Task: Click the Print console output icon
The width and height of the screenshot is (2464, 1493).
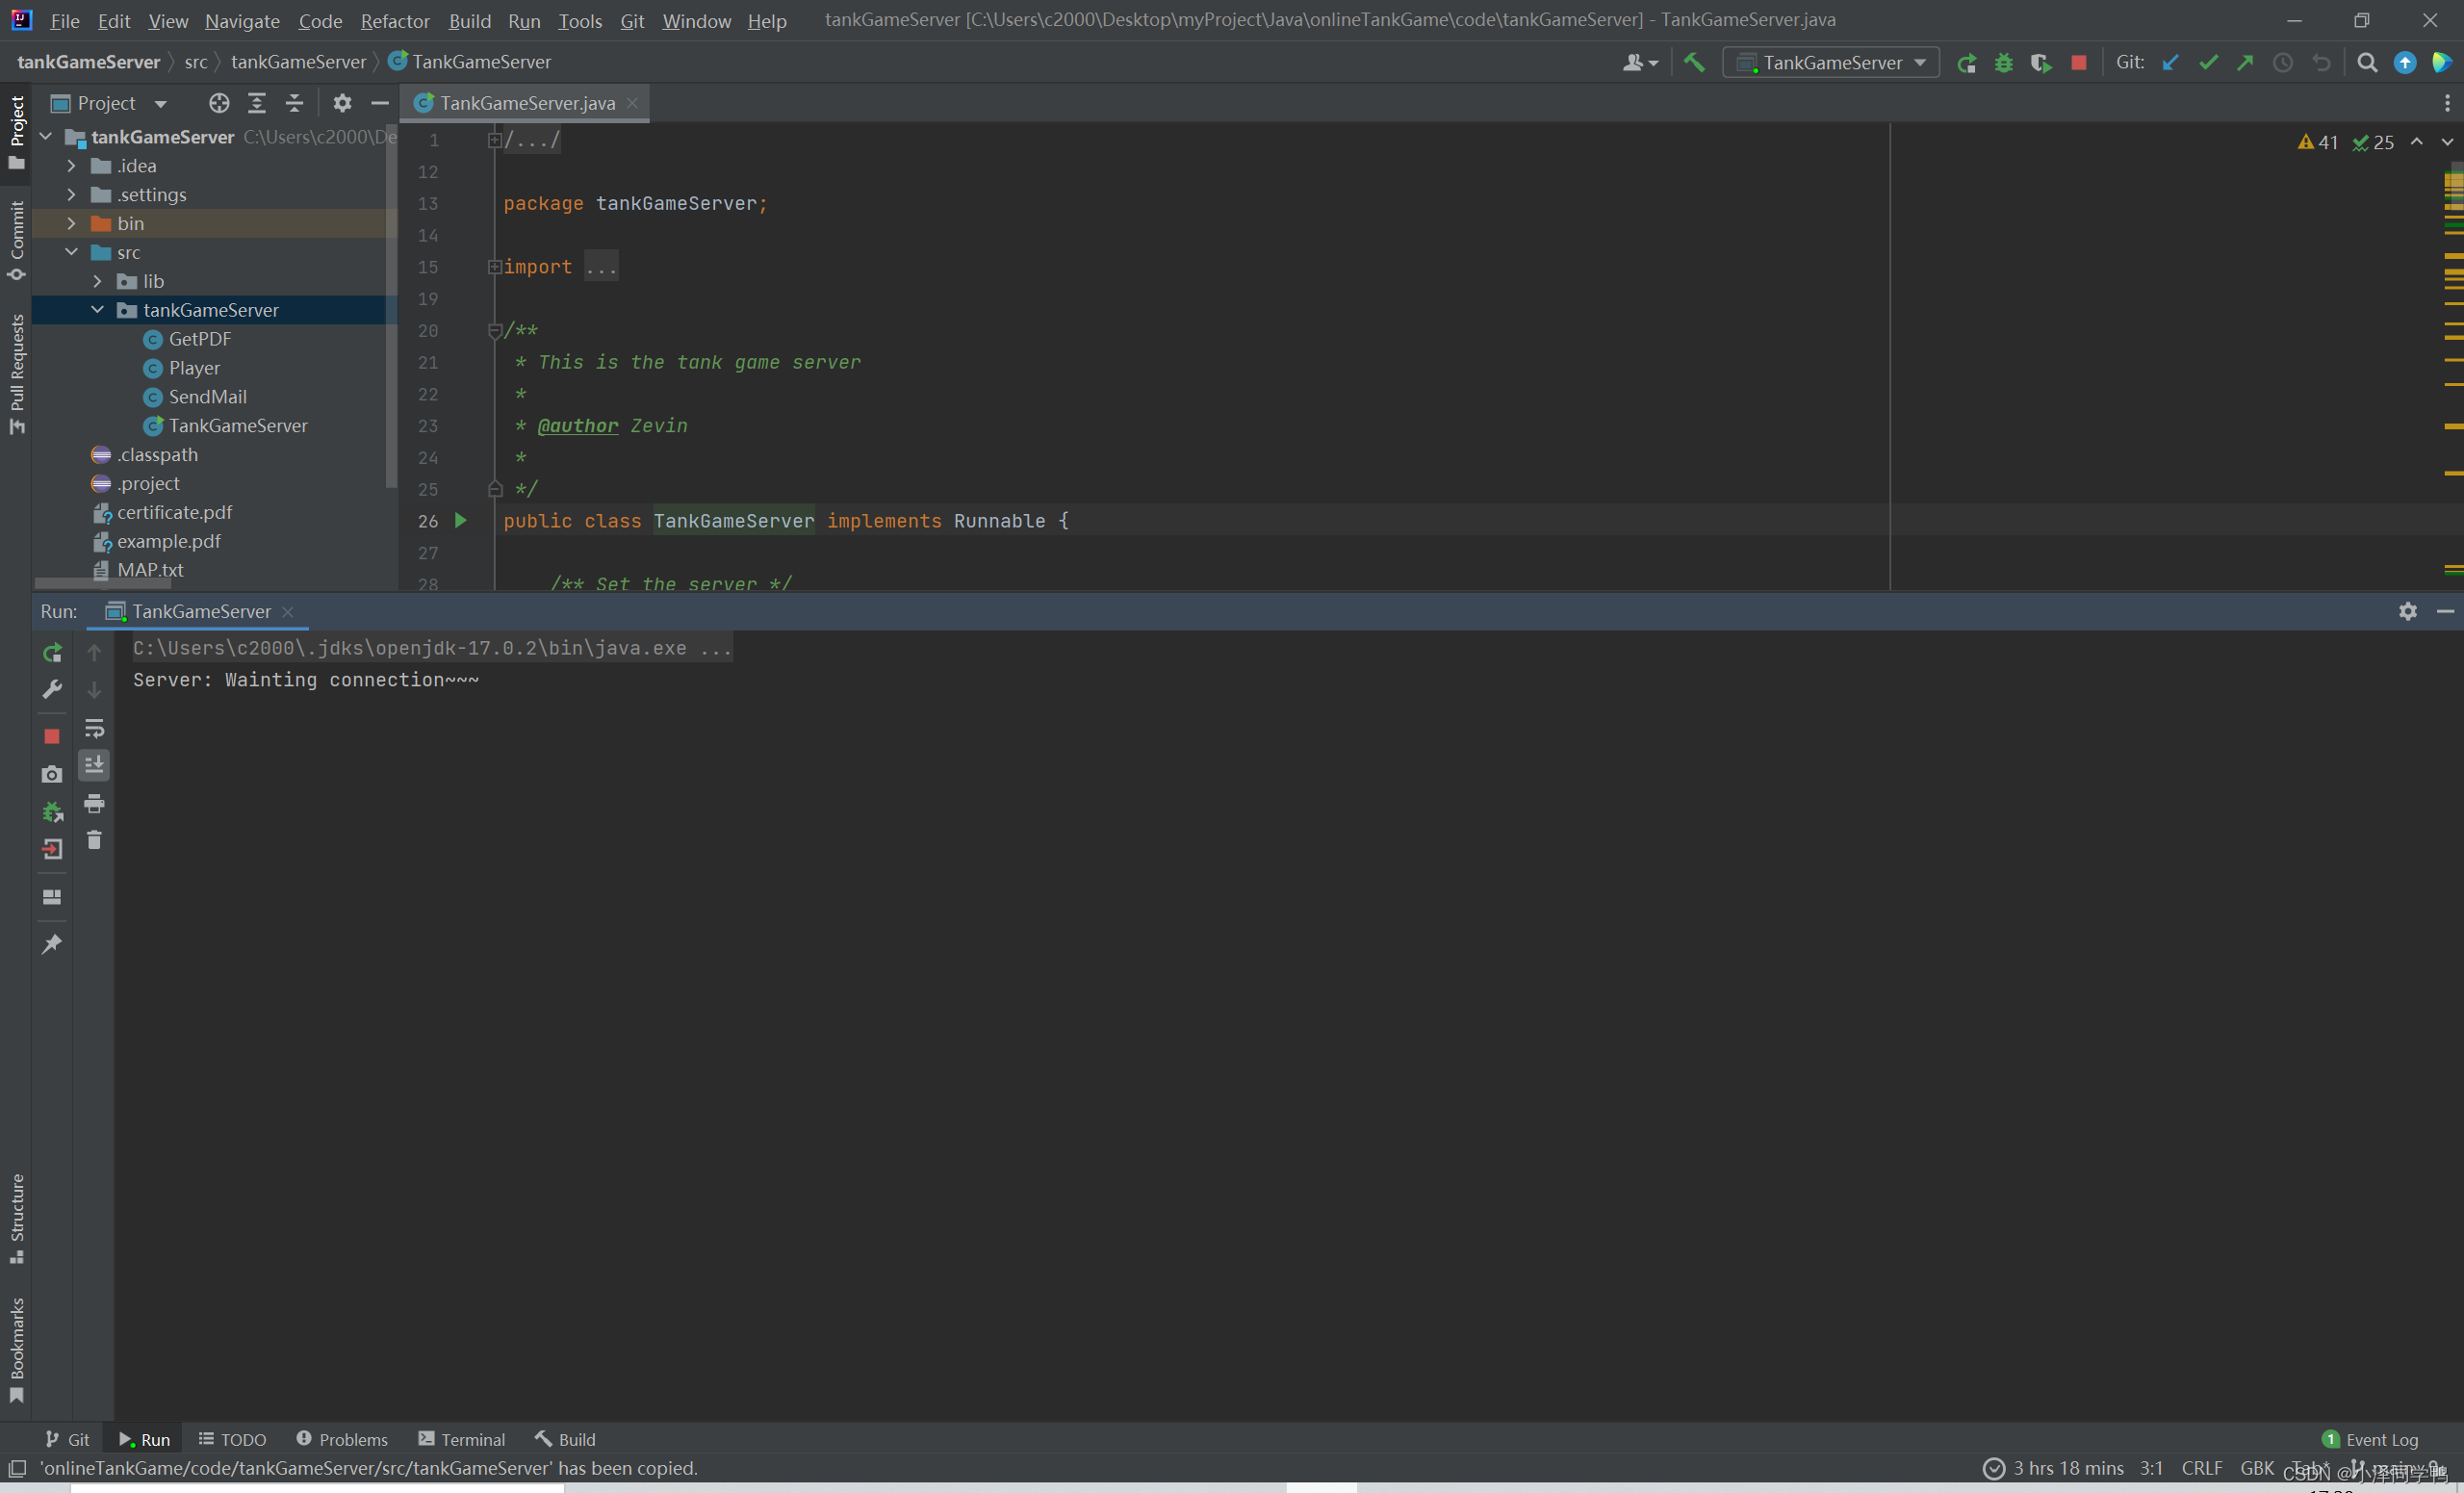Action: click(x=94, y=803)
